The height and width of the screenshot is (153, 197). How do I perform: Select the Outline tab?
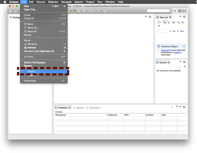(x=163, y=62)
